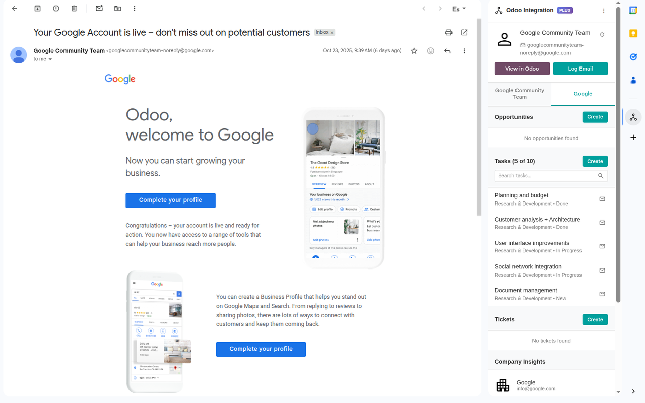Click info@google.com address

[x=536, y=389]
